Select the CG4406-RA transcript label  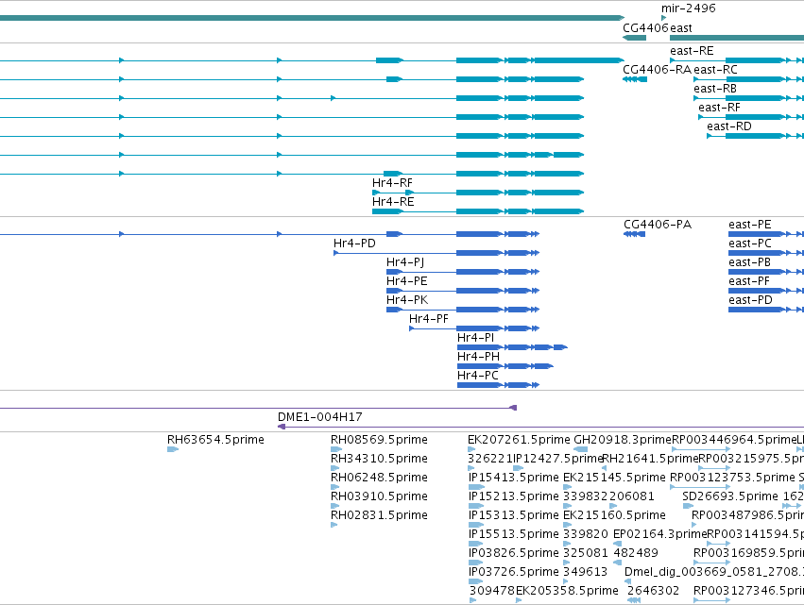pyautogui.click(x=657, y=70)
